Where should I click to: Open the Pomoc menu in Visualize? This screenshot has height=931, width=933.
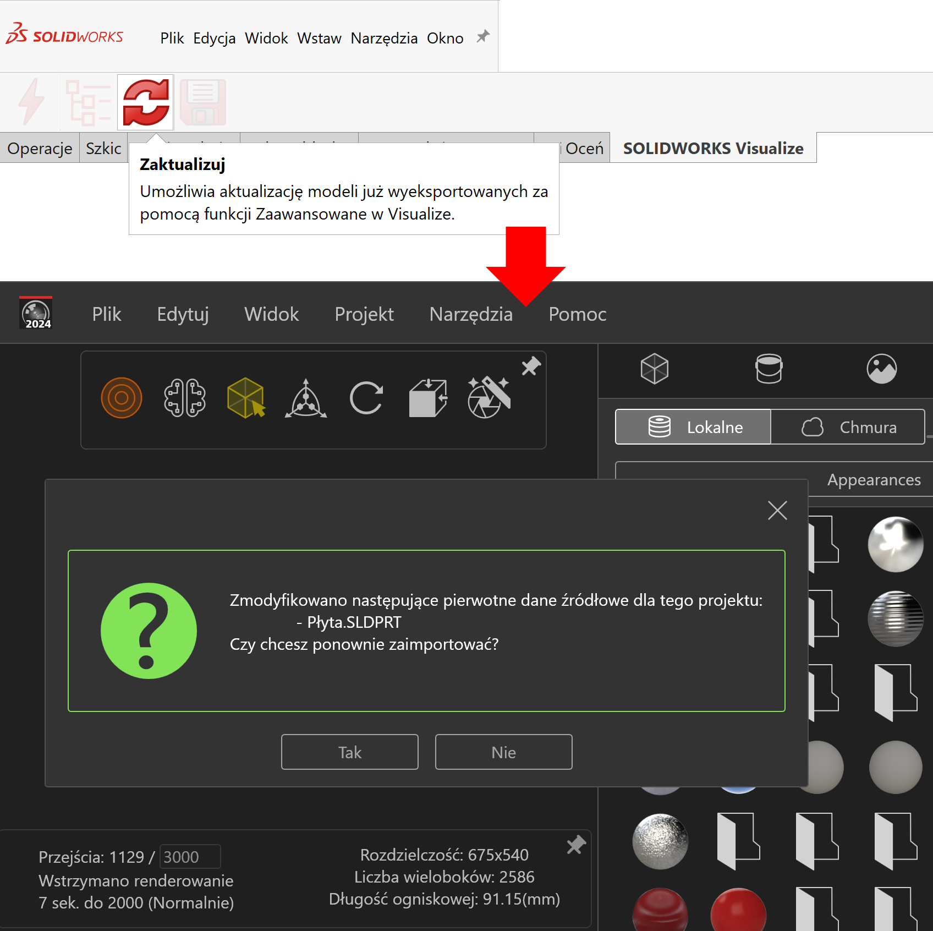tap(578, 314)
